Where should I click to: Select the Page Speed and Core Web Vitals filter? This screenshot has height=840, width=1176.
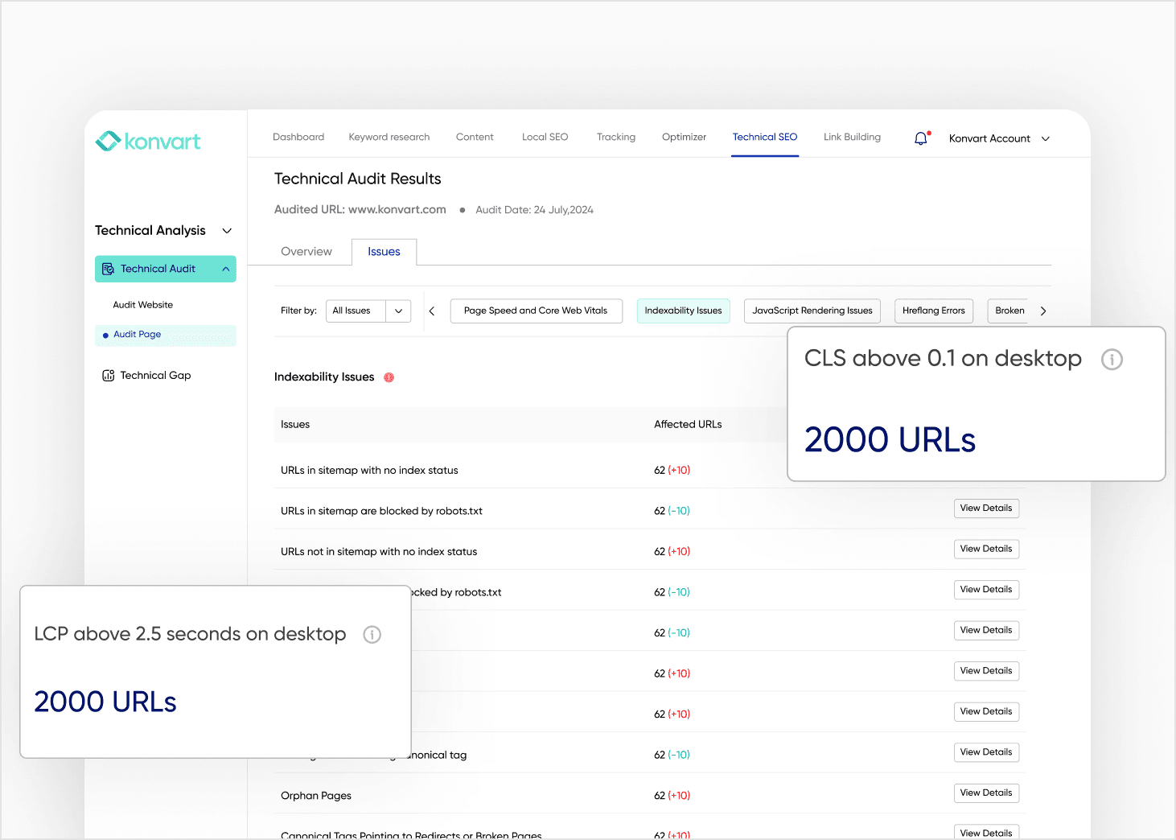pyautogui.click(x=536, y=311)
